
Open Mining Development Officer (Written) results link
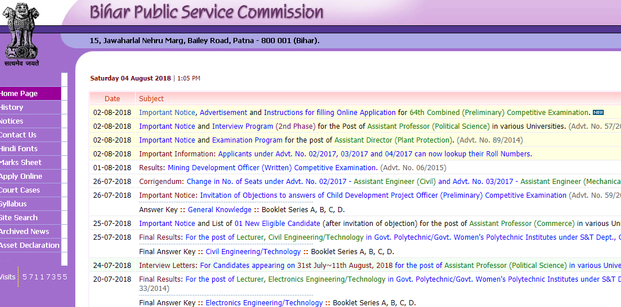(x=273, y=168)
